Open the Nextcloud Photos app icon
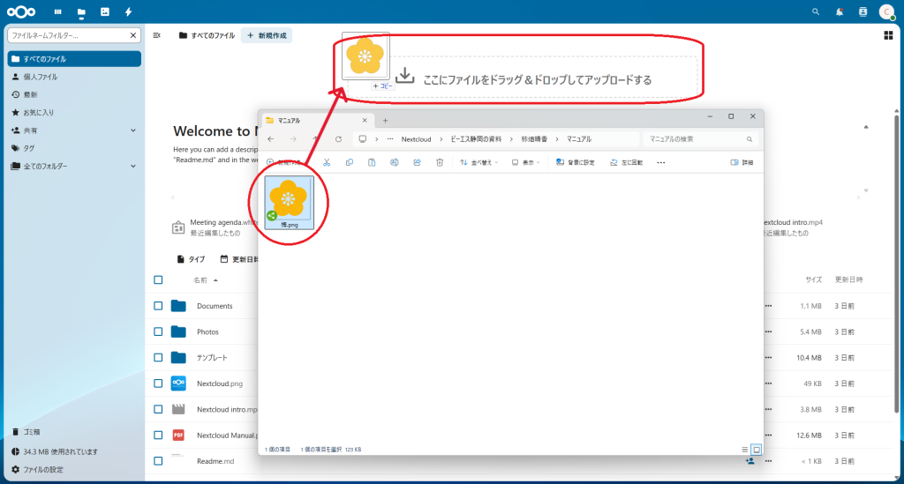 [x=105, y=12]
